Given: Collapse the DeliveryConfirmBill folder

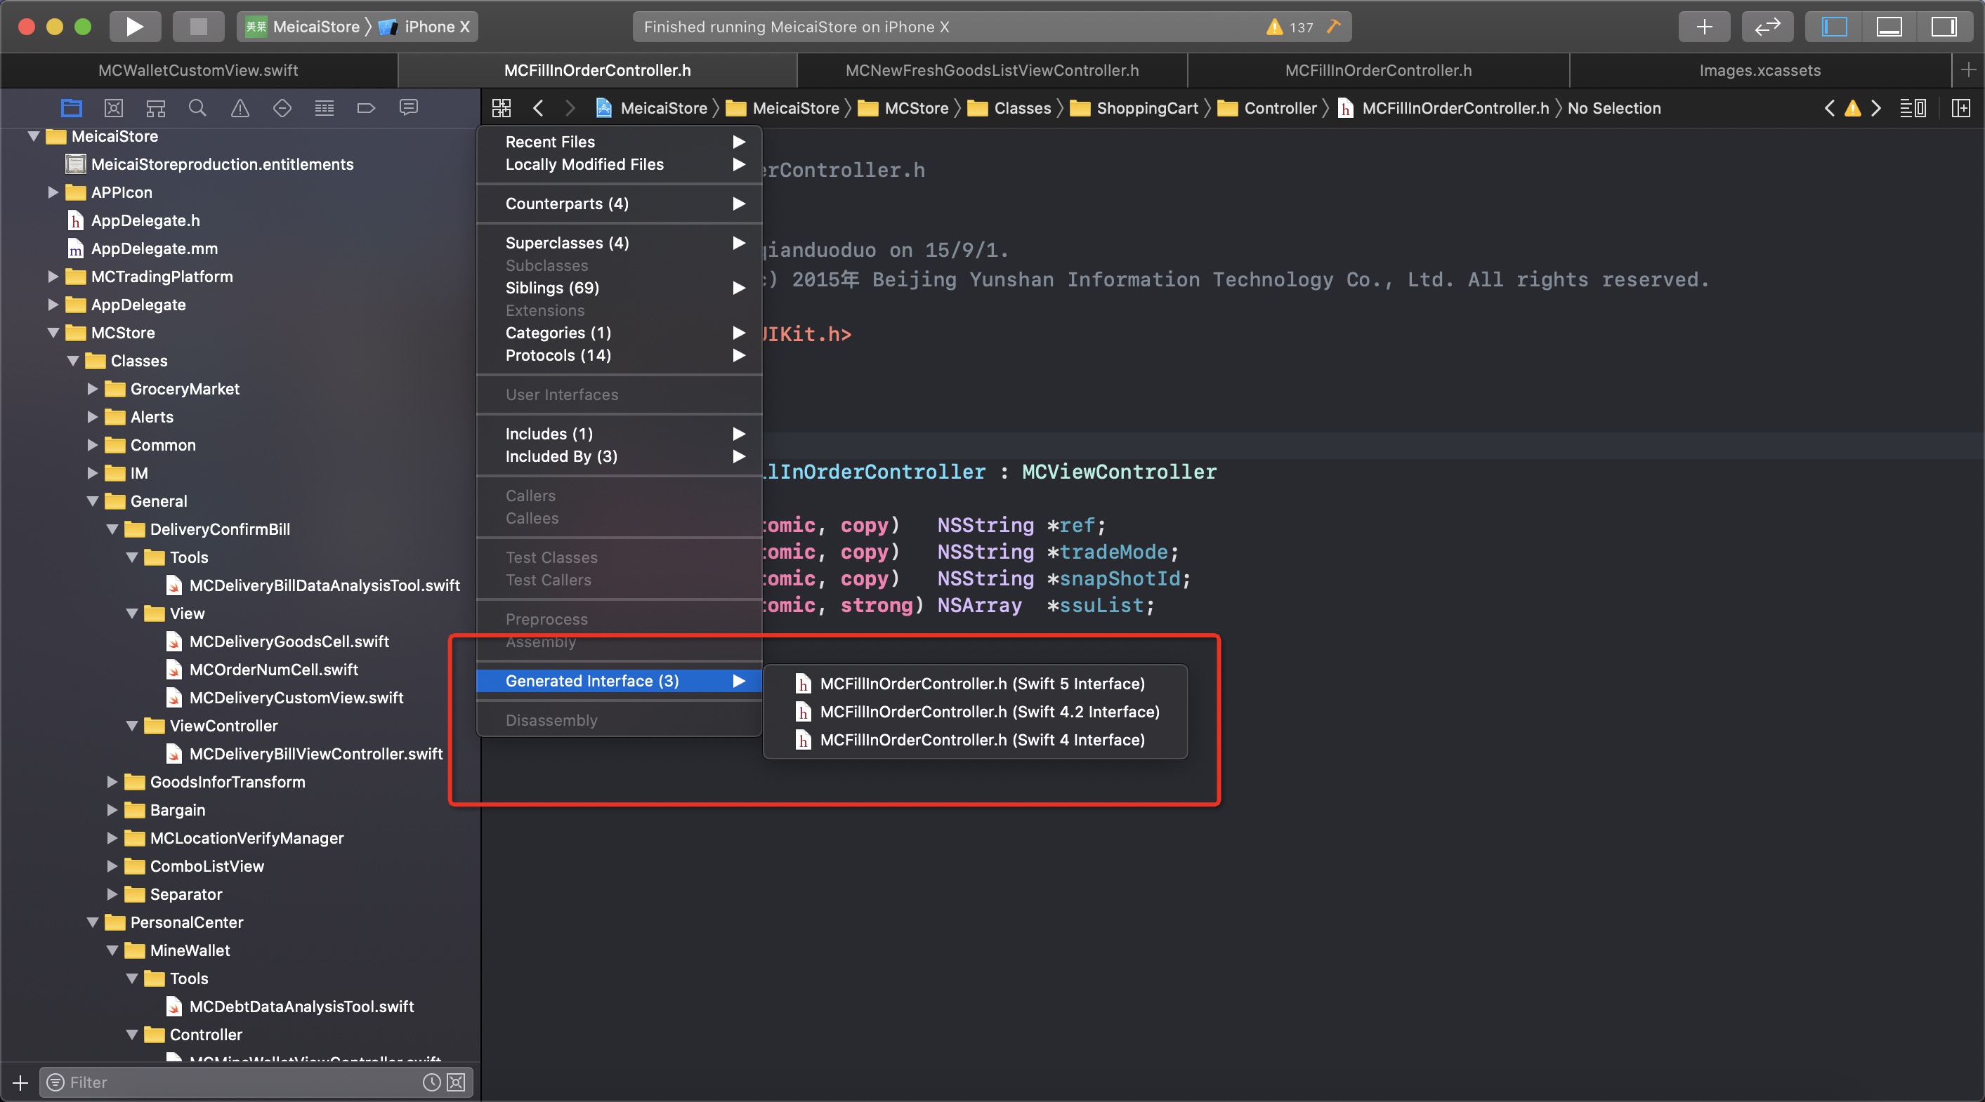Looking at the screenshot, I should click(112, 529).
